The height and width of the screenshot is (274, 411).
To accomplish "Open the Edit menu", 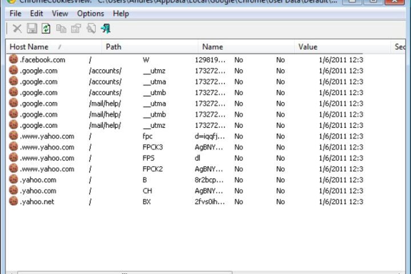I will tap(37, 13).
